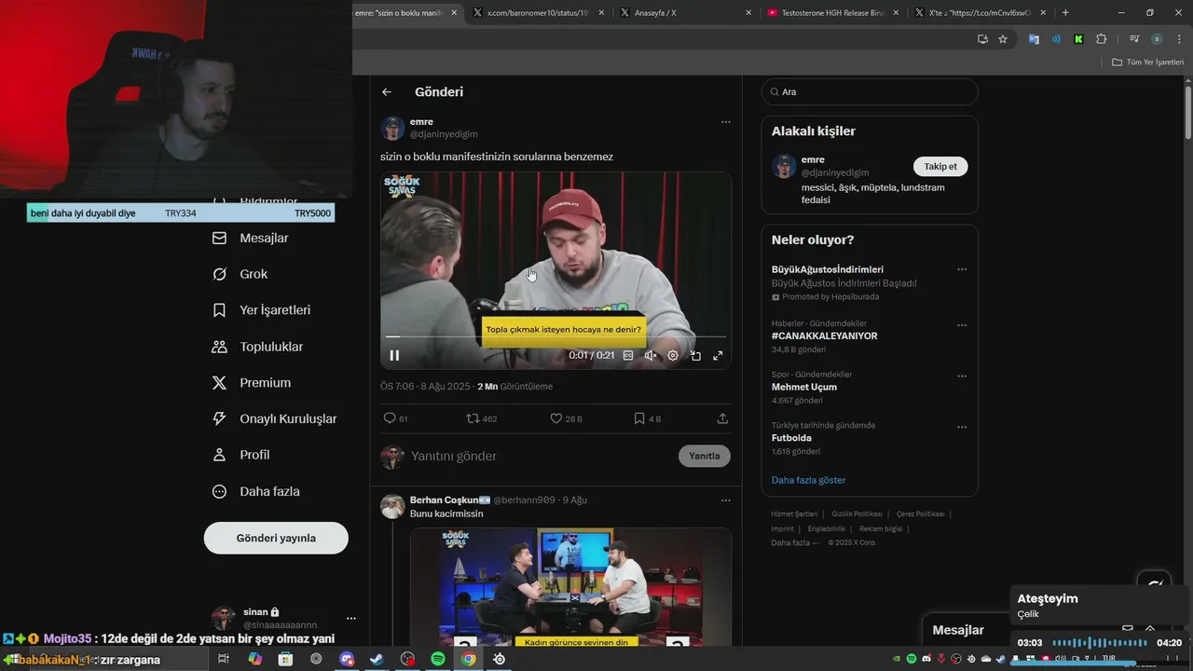Open the #CANAKKALEYANIYOR trend

[x=824, y=335]
